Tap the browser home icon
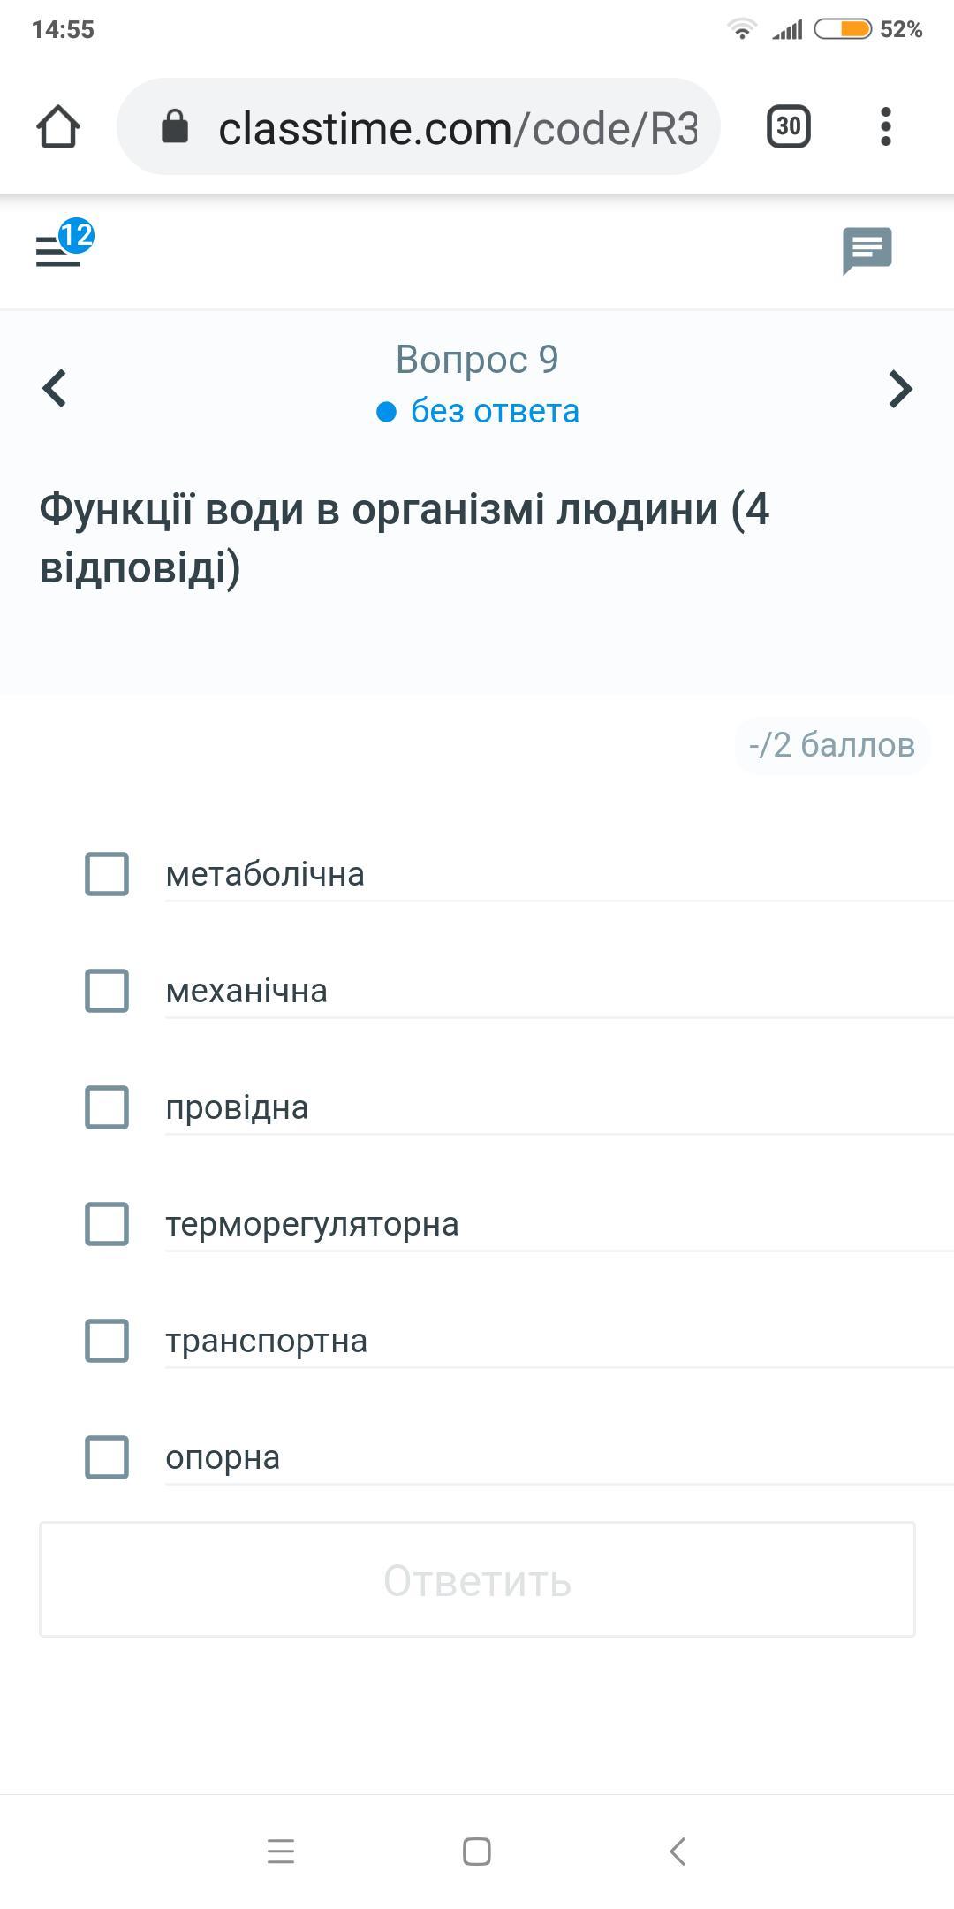This screenshot has height=1909, width=954. click(x=58, y=126)
